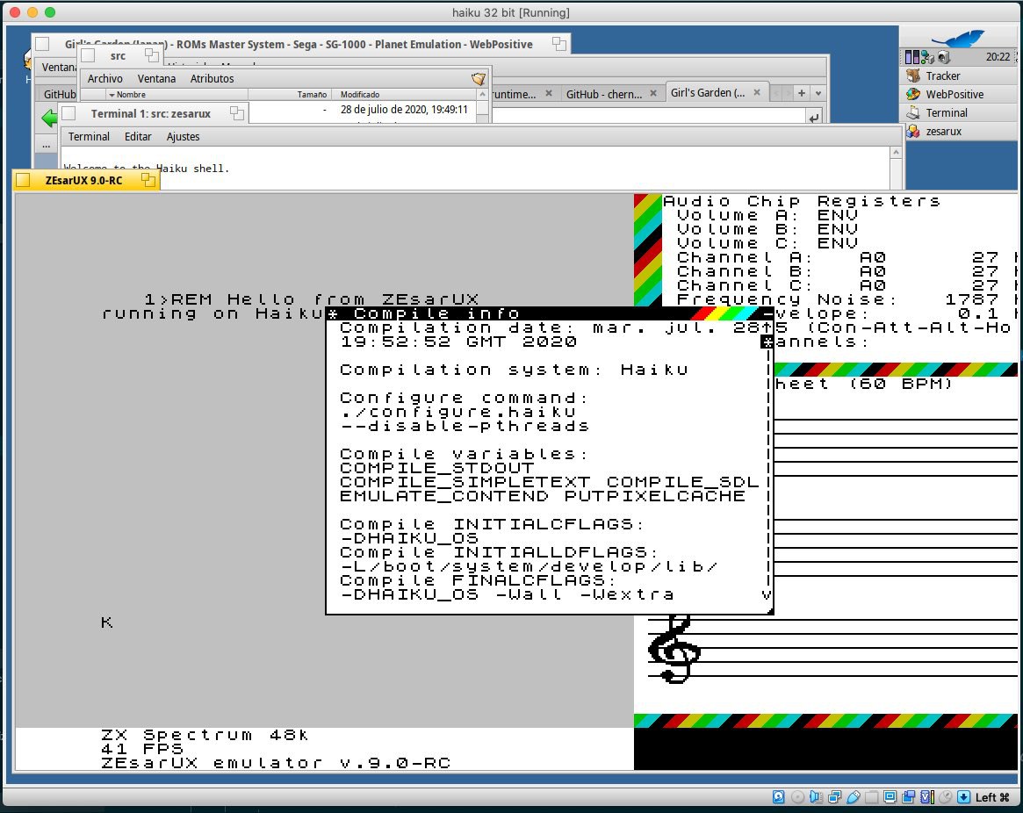
Task: Click the src Tracker window zoom icon
Action: pyautogui.click(x=151, y=55)
